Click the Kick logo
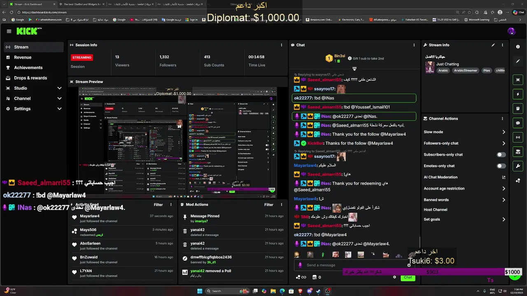 (29, 31)
